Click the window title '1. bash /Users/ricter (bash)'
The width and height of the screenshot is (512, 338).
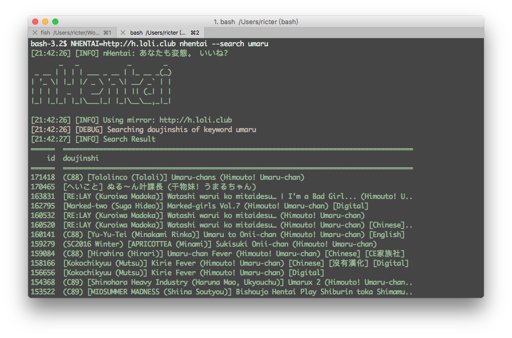point(255,22)
